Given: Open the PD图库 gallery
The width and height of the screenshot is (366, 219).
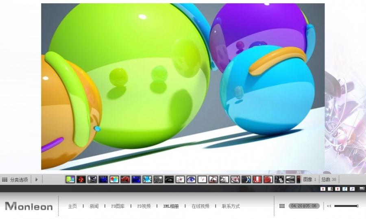Looking at the screenshot, I should pyautogui.click(x=118, y=206).
